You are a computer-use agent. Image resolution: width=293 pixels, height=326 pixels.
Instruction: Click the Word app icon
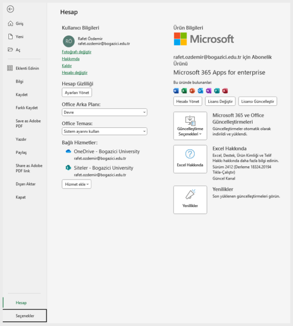[176, 90]
